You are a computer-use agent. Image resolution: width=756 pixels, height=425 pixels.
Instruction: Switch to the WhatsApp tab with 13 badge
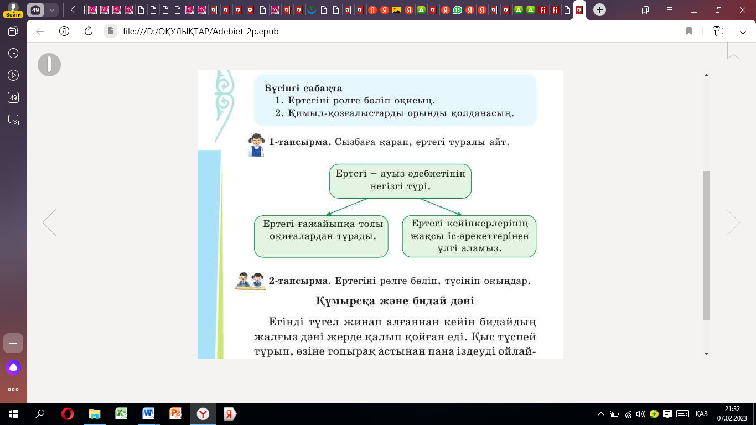point(458,10)
